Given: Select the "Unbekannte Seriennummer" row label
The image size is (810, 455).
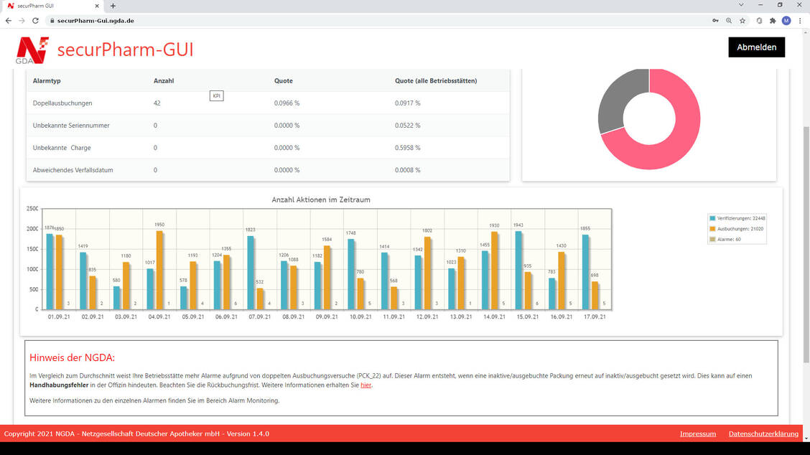Looking at the screenshot, I should coord(71,126).
